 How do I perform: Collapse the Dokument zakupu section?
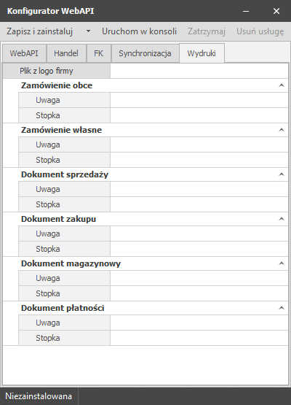pyautogui.click(x=282, y=219)
